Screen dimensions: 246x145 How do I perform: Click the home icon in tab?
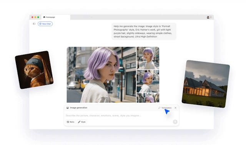coord(44,17)
